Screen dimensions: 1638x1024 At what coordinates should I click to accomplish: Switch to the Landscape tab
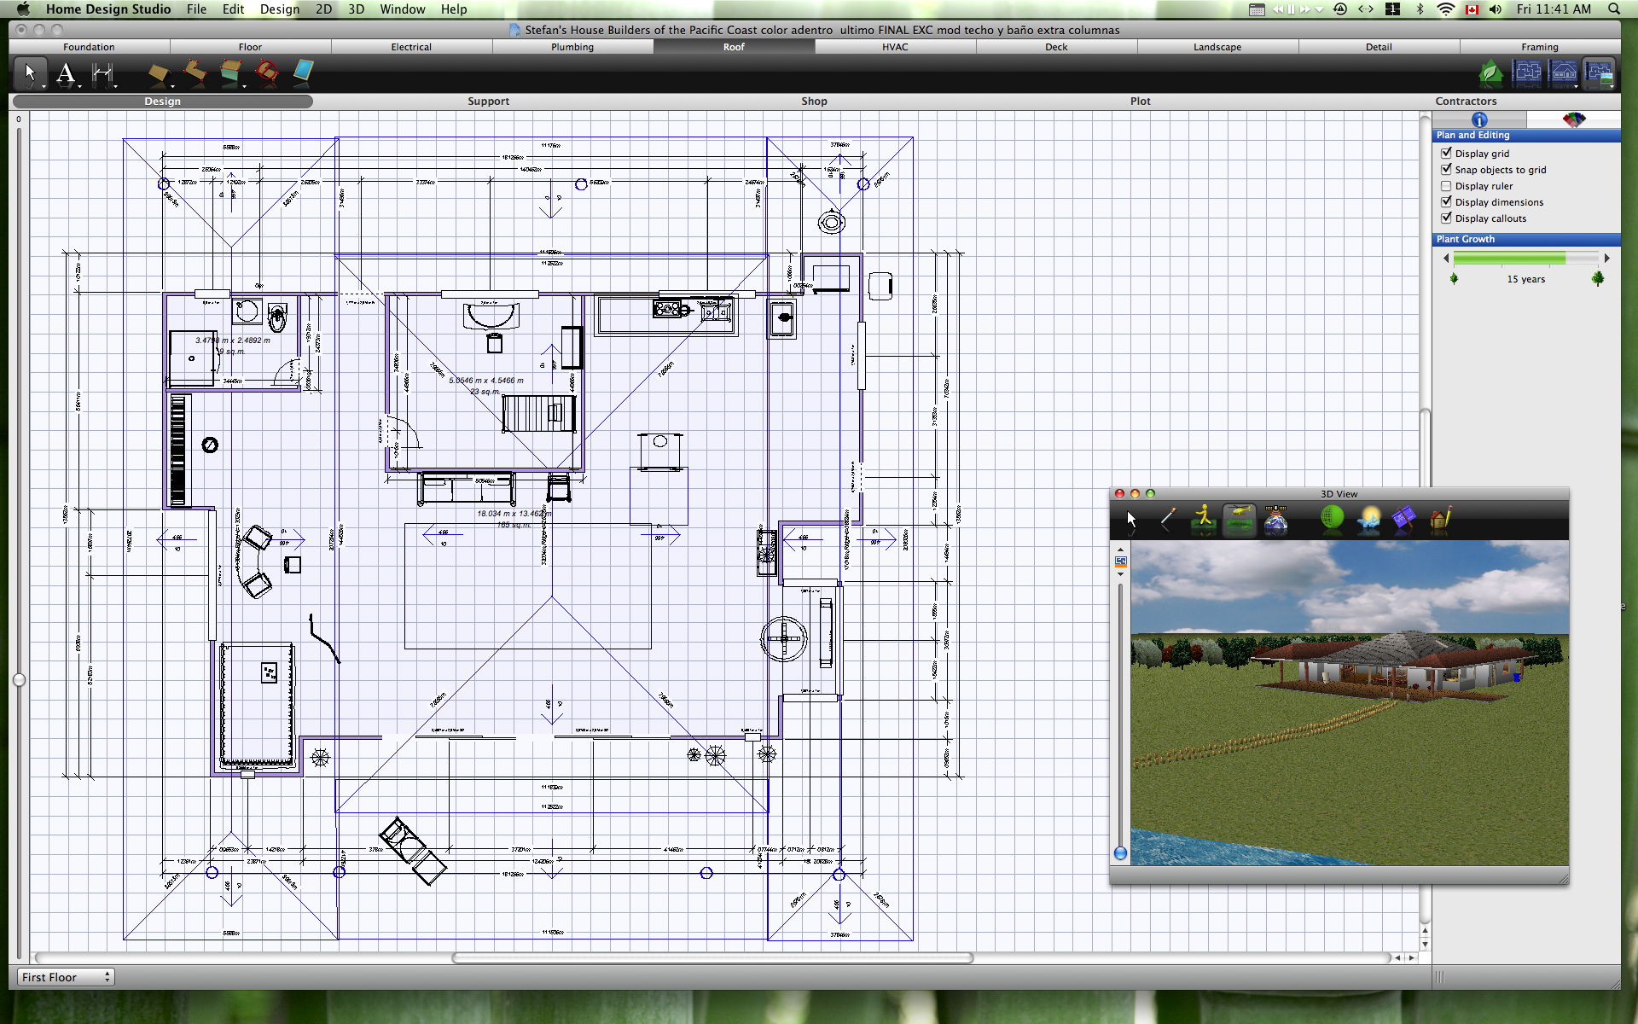pos(1217,47)
